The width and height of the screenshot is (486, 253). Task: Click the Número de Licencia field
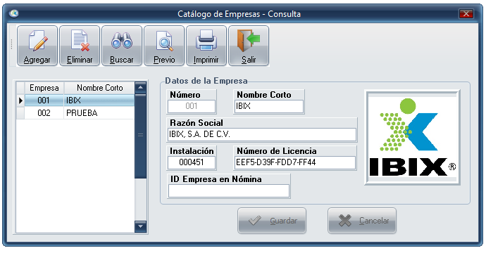294,162
